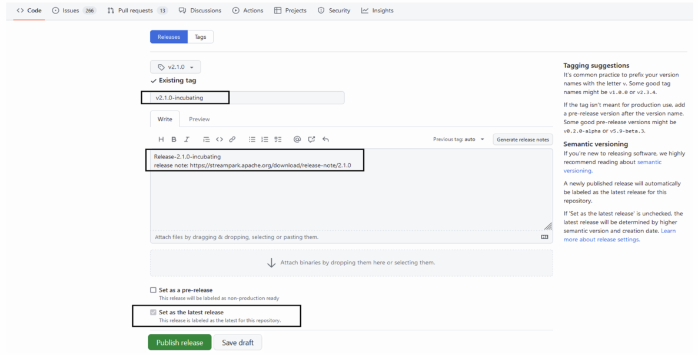
Task: Click the green Publish release button
Action: coord(180,343)
